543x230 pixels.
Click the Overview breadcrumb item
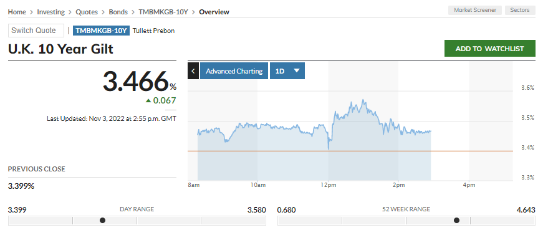pos(214,12)
